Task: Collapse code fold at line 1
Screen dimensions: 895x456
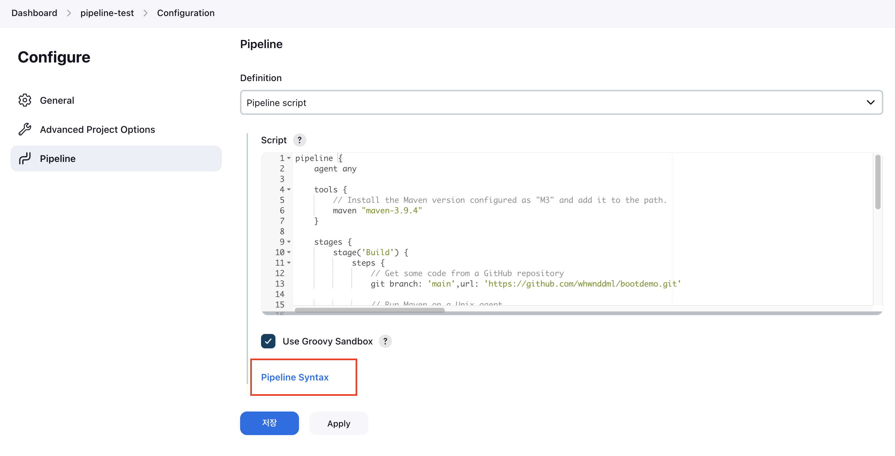Action: (x=289, y=158)
